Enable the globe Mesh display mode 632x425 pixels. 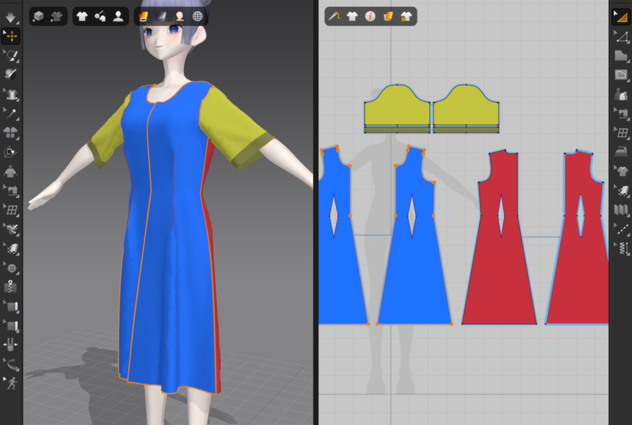pyautogui.click(x=197, y=16)
